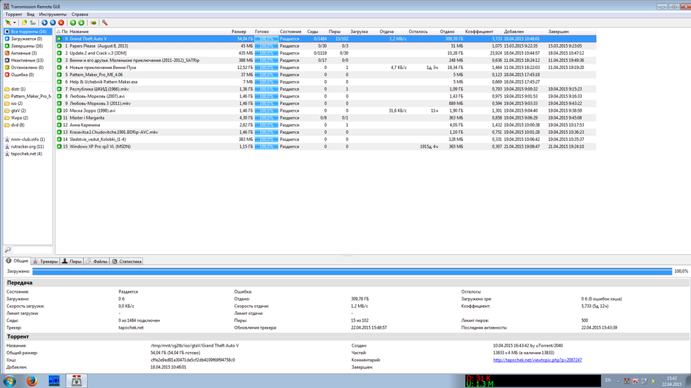The image size is (691, 388).
Task: Click the Загружено progress bar in details
Action: 352,272
